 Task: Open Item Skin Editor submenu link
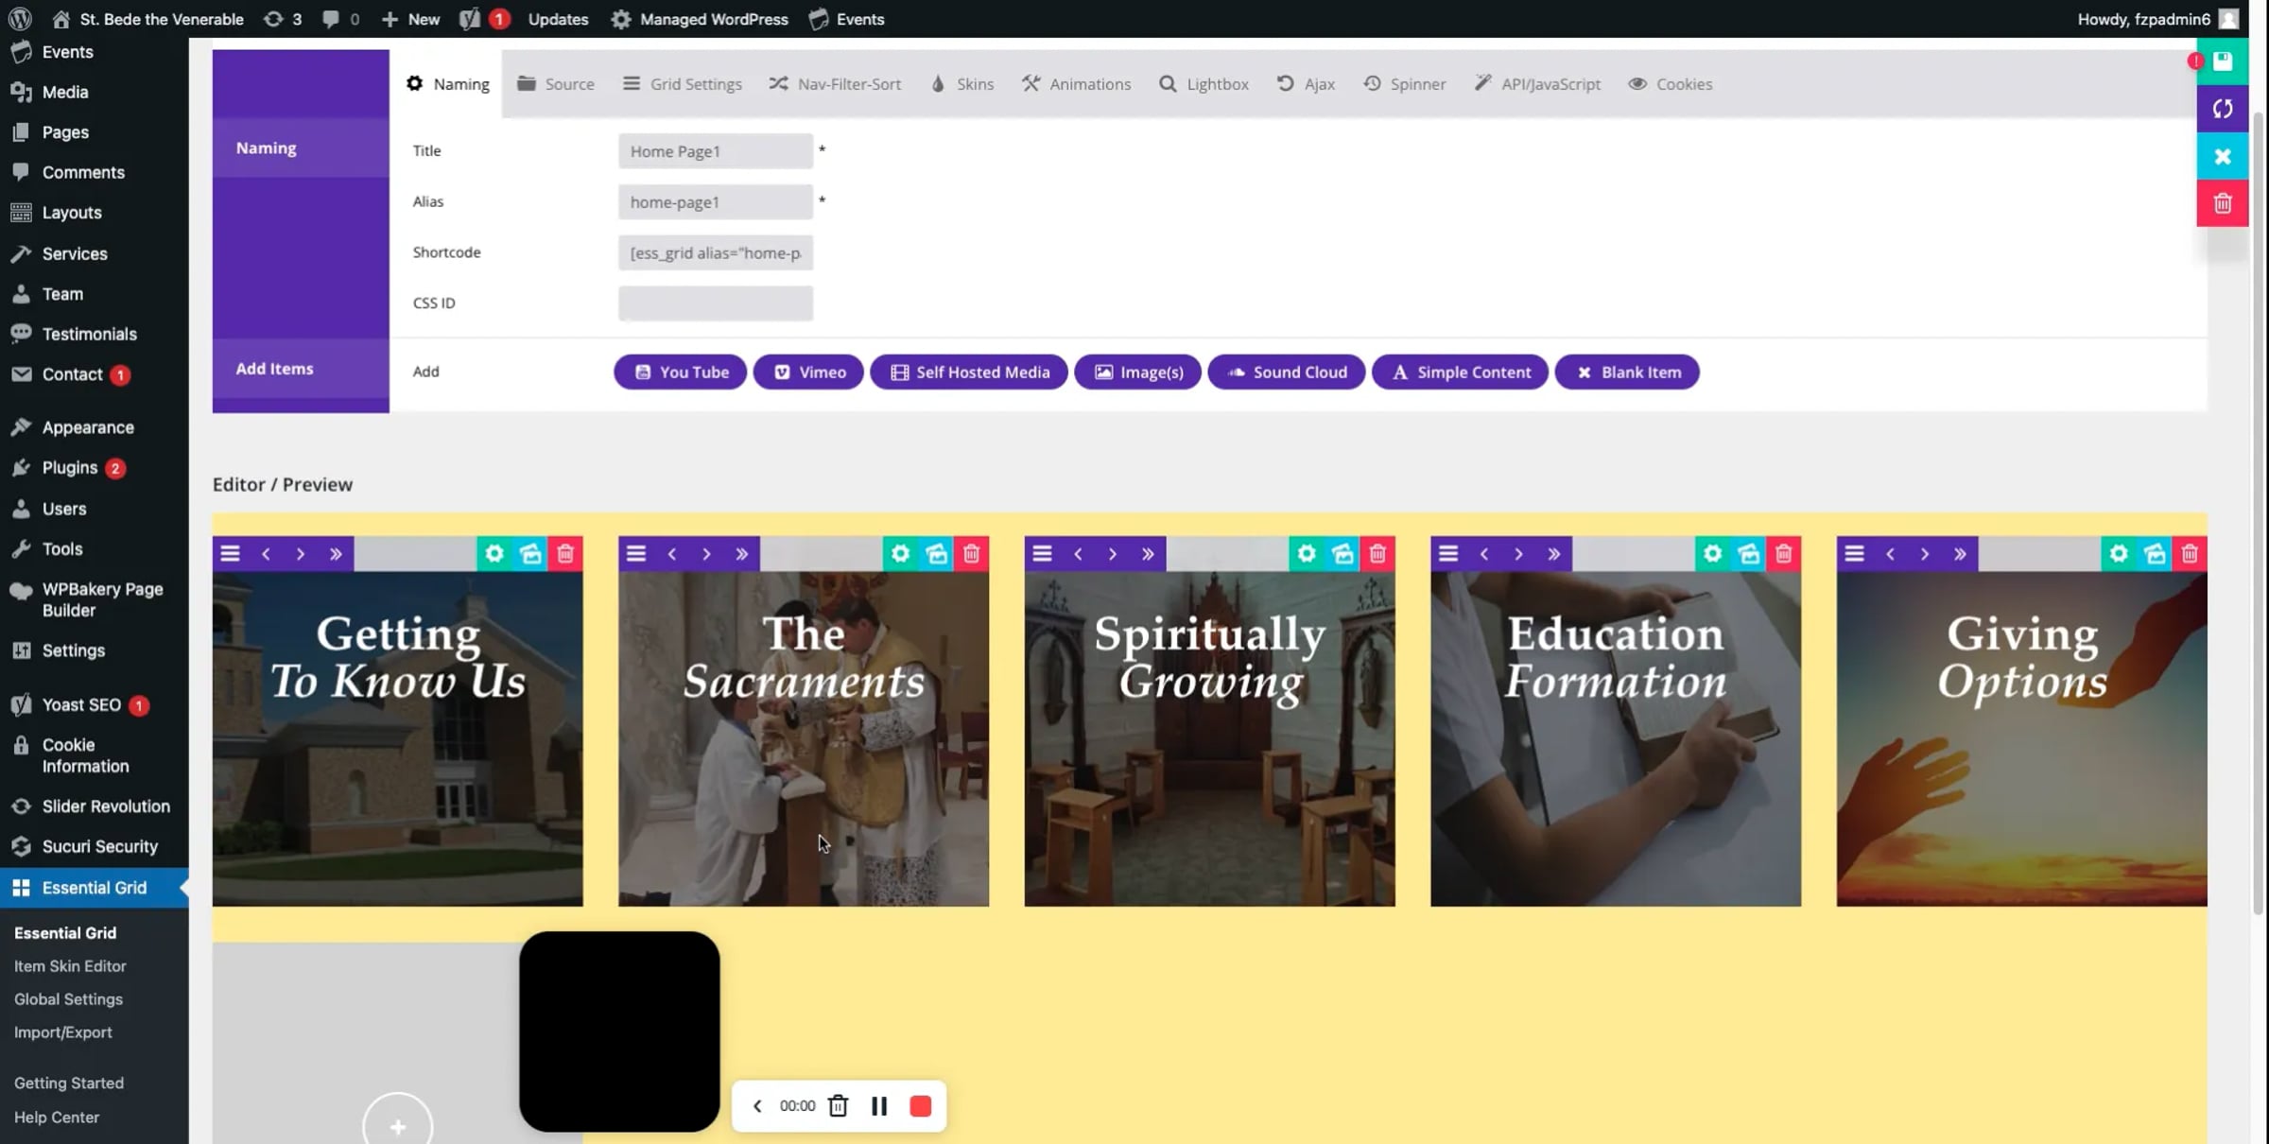point(70,966)
